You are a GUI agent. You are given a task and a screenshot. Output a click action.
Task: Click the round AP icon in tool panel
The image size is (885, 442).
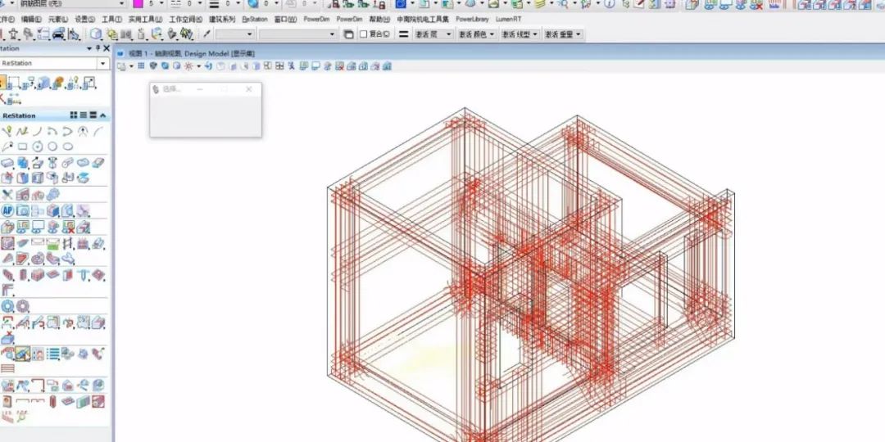[7, 210]
